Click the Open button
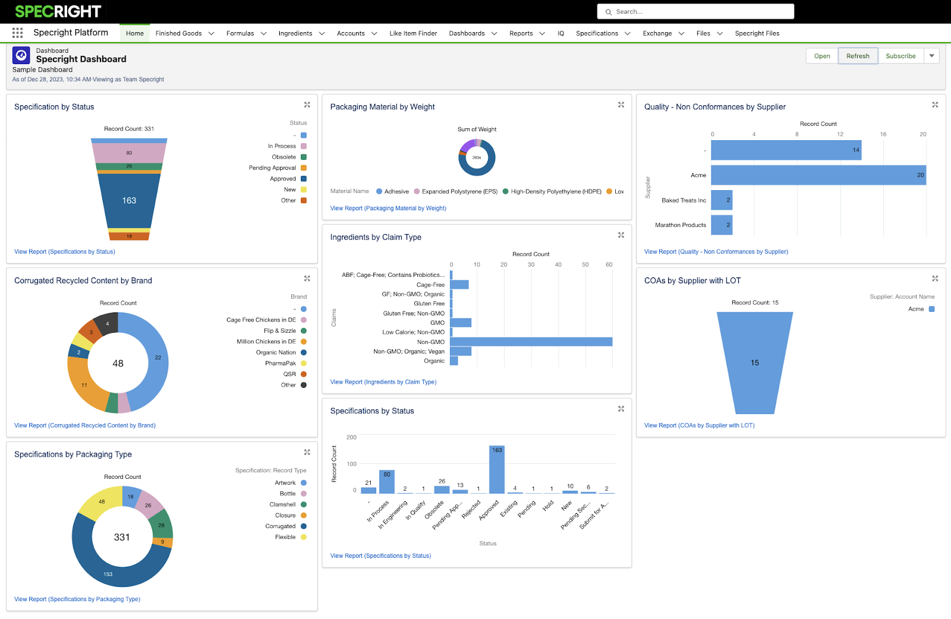The image size is (951, 619). click(x=822, y=56)
